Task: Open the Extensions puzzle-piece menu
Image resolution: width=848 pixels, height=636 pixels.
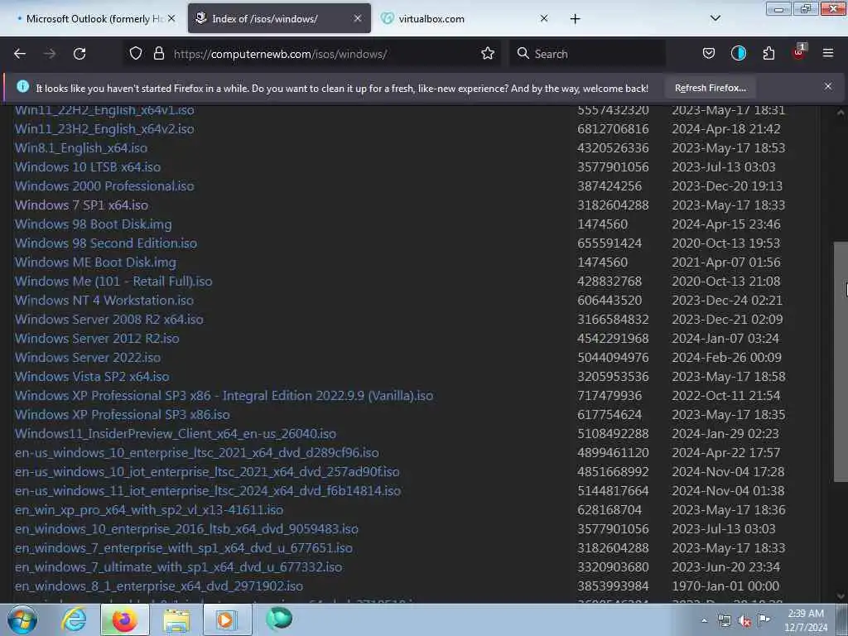Action: pos(768,53)
